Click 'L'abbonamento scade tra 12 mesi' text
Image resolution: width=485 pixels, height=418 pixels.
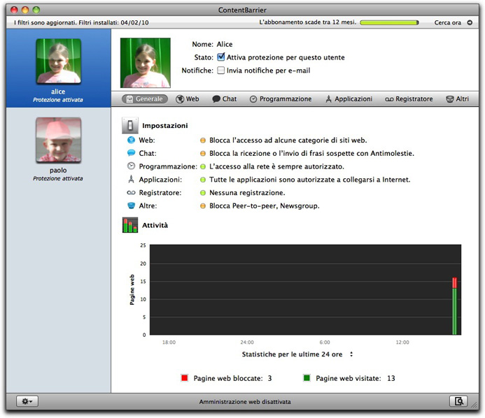[x=307, y=22]
